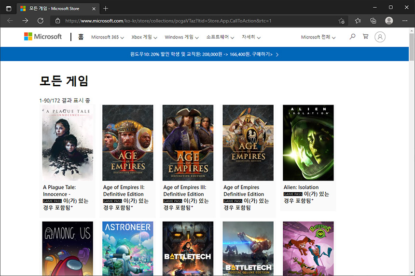Click the Windows 10 discount banner link

tap(204, 54)
